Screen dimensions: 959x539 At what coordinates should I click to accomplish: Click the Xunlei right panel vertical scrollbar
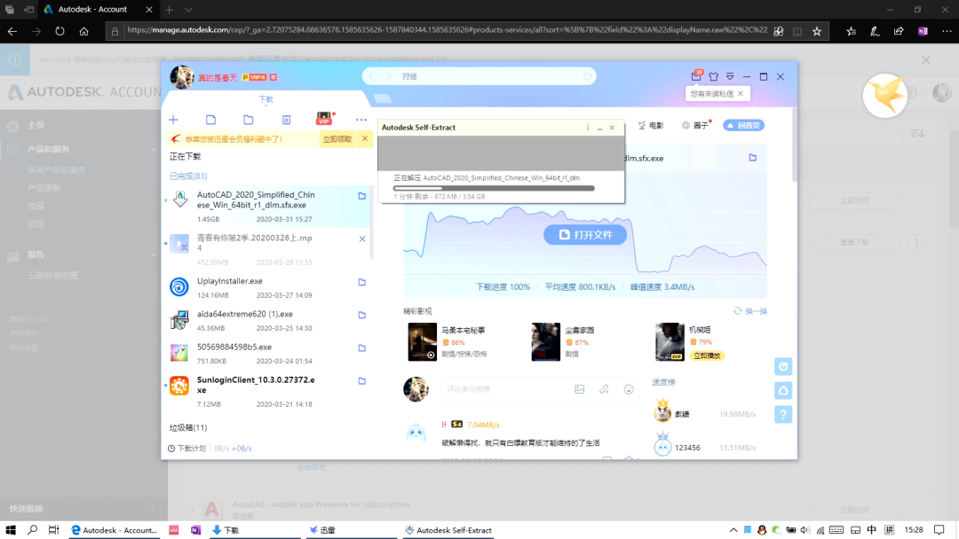click(x=795, y=145)
